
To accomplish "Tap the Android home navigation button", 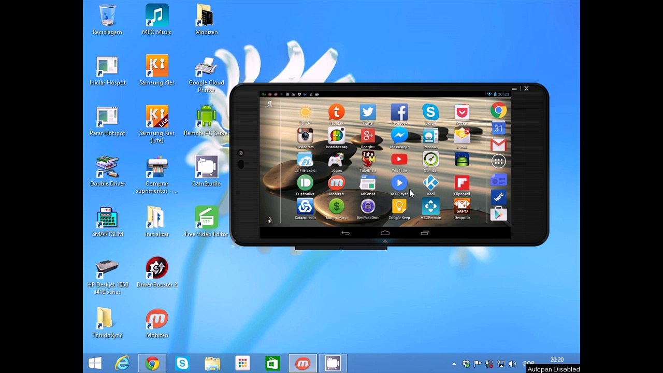I will coord(385,233).
